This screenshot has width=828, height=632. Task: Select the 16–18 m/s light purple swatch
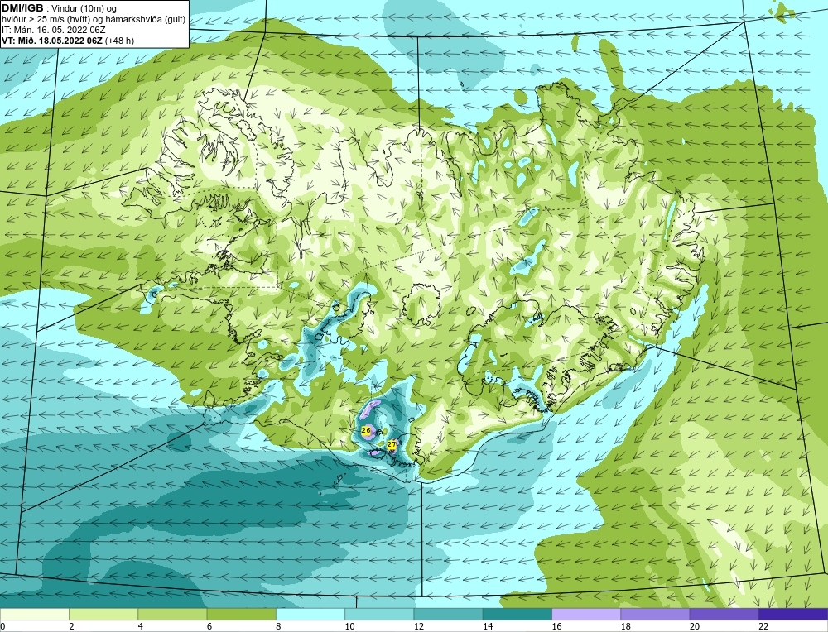[x=586, y=614]
